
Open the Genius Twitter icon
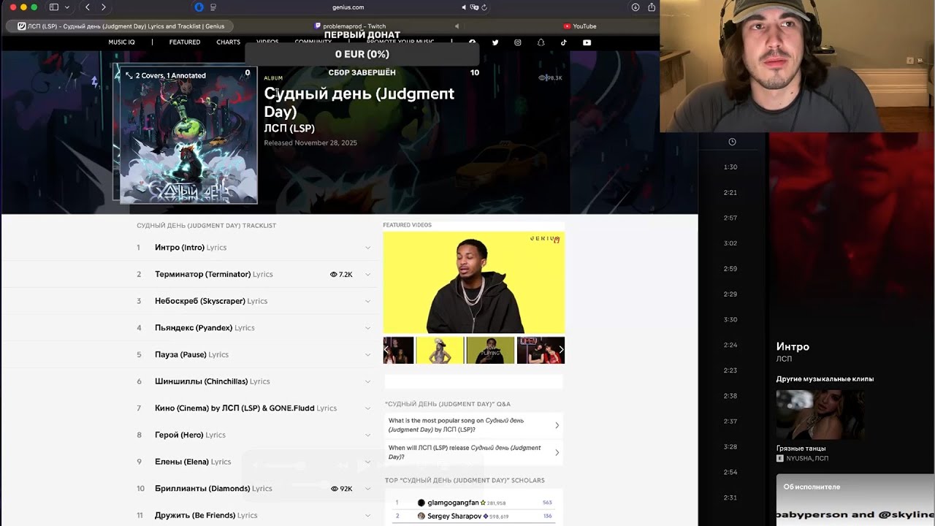[x=495, y=42]
